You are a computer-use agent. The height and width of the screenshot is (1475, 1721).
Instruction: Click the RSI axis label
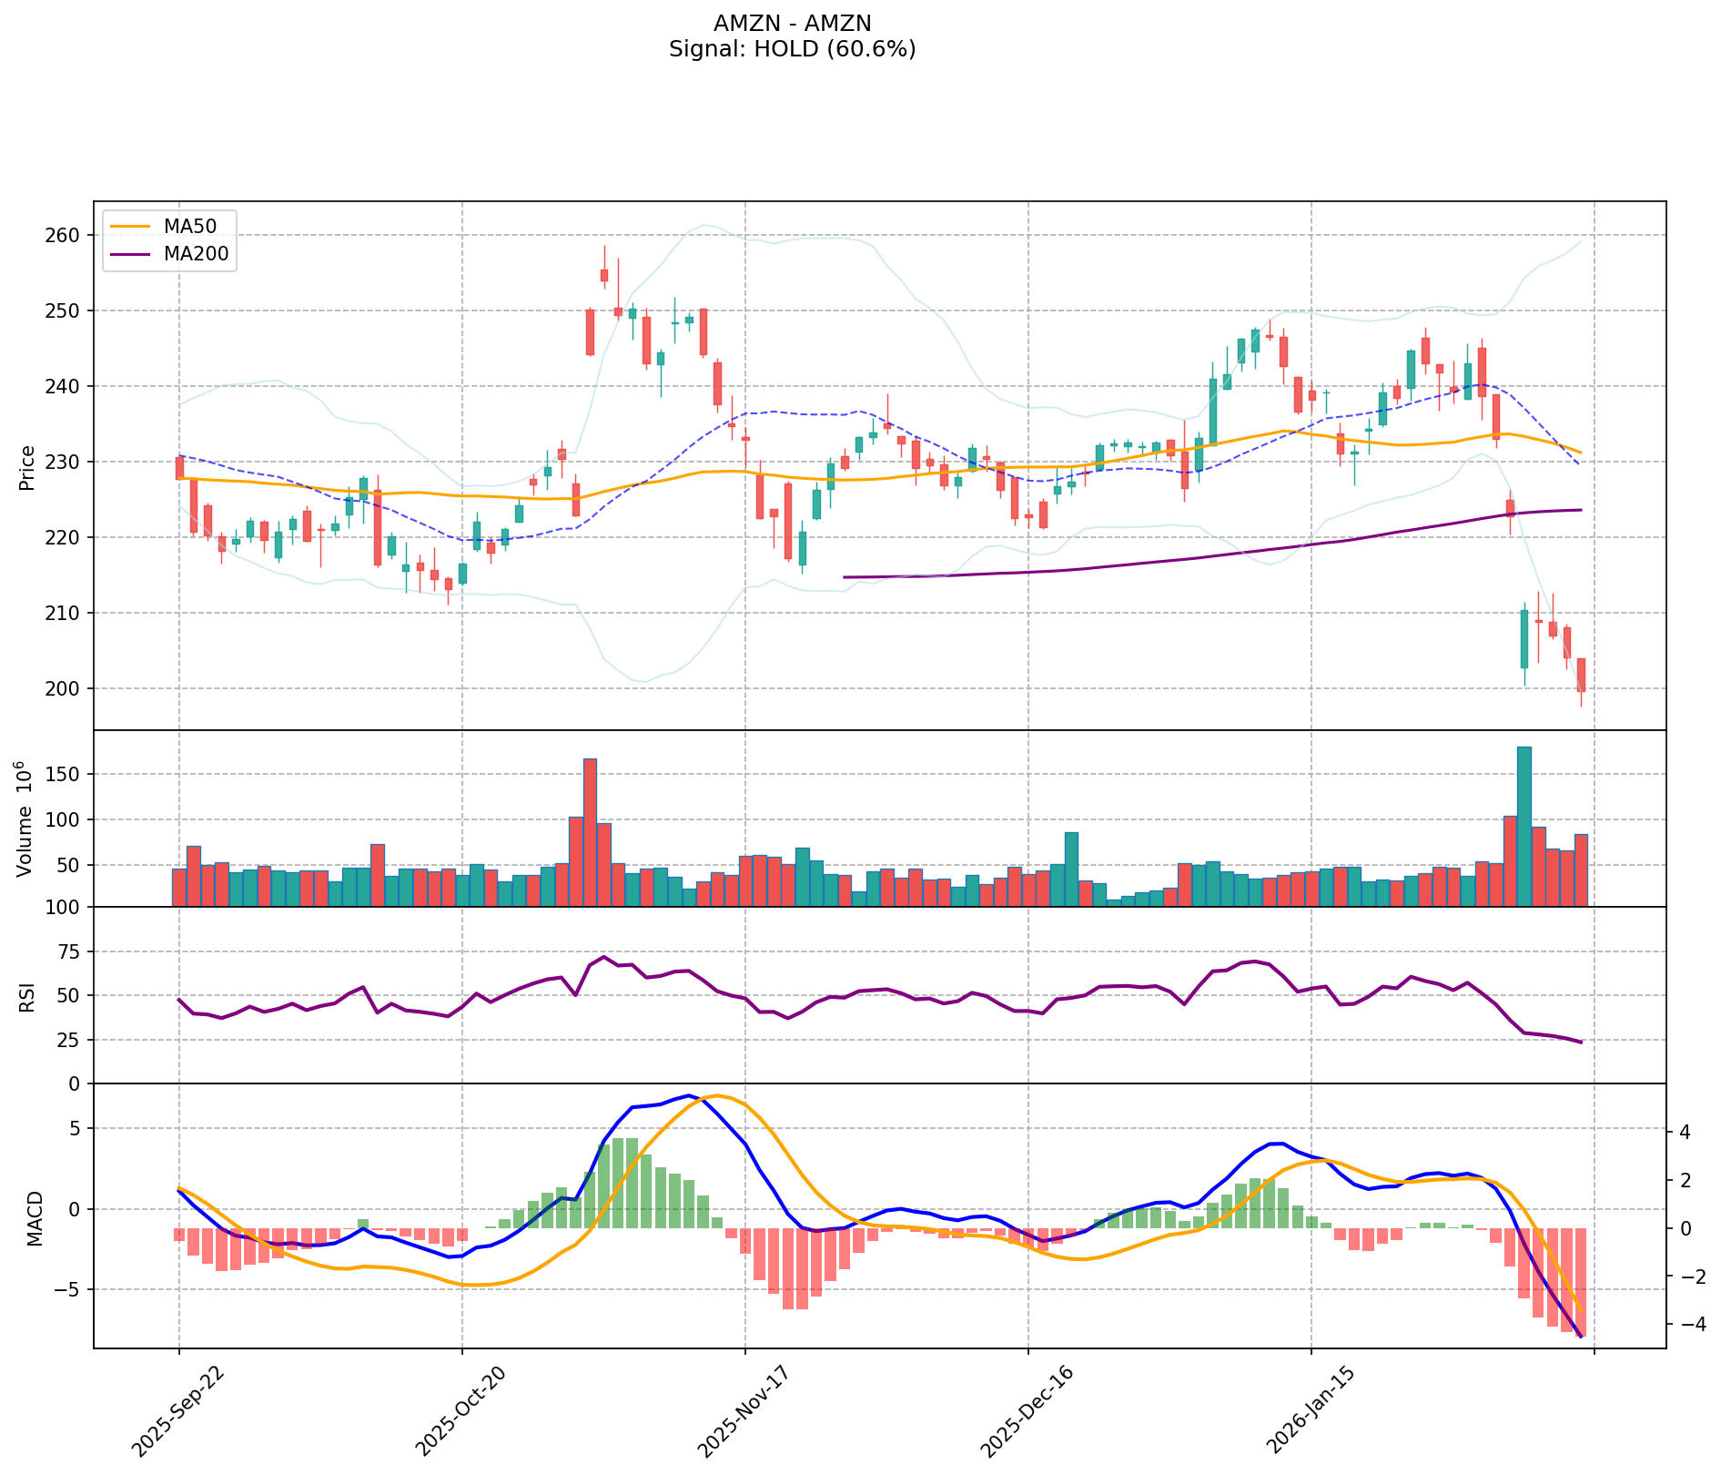27,996
